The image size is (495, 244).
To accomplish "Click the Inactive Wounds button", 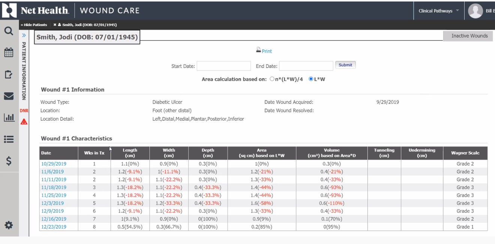I will coord(469,36).
